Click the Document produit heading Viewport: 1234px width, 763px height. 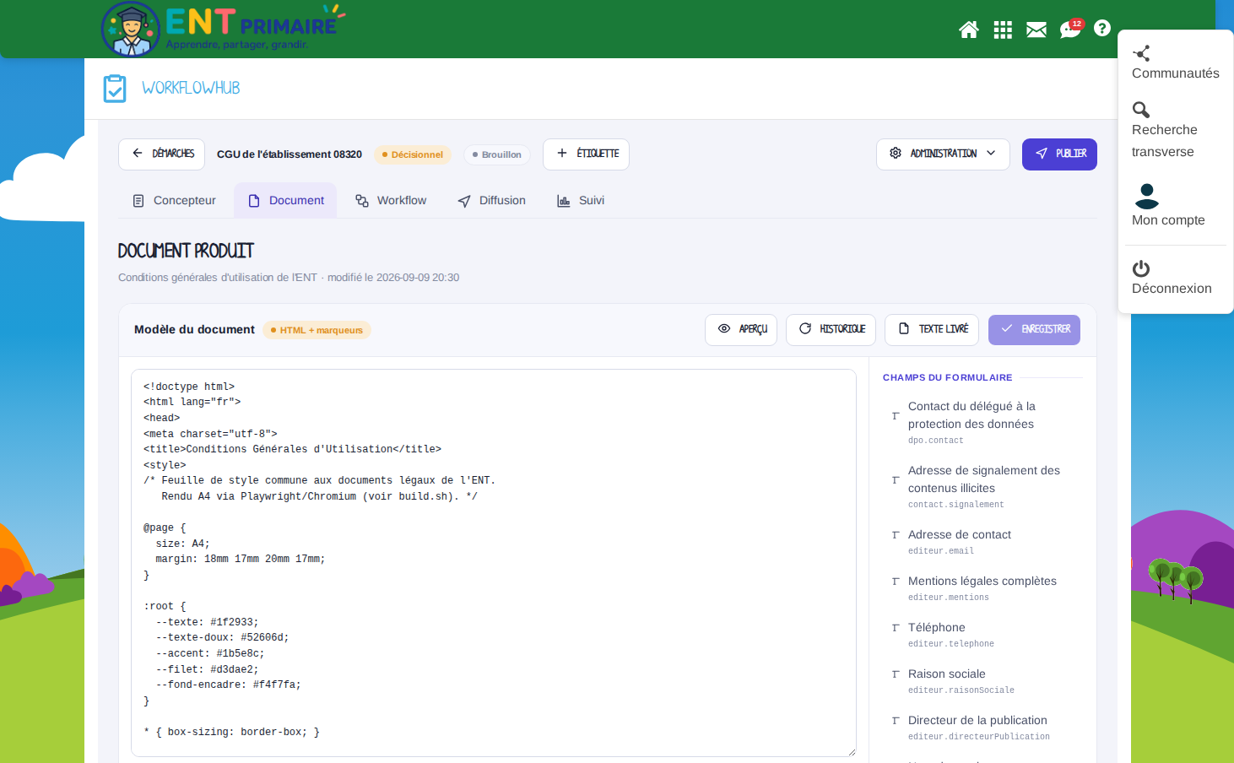tap(186, 251)
